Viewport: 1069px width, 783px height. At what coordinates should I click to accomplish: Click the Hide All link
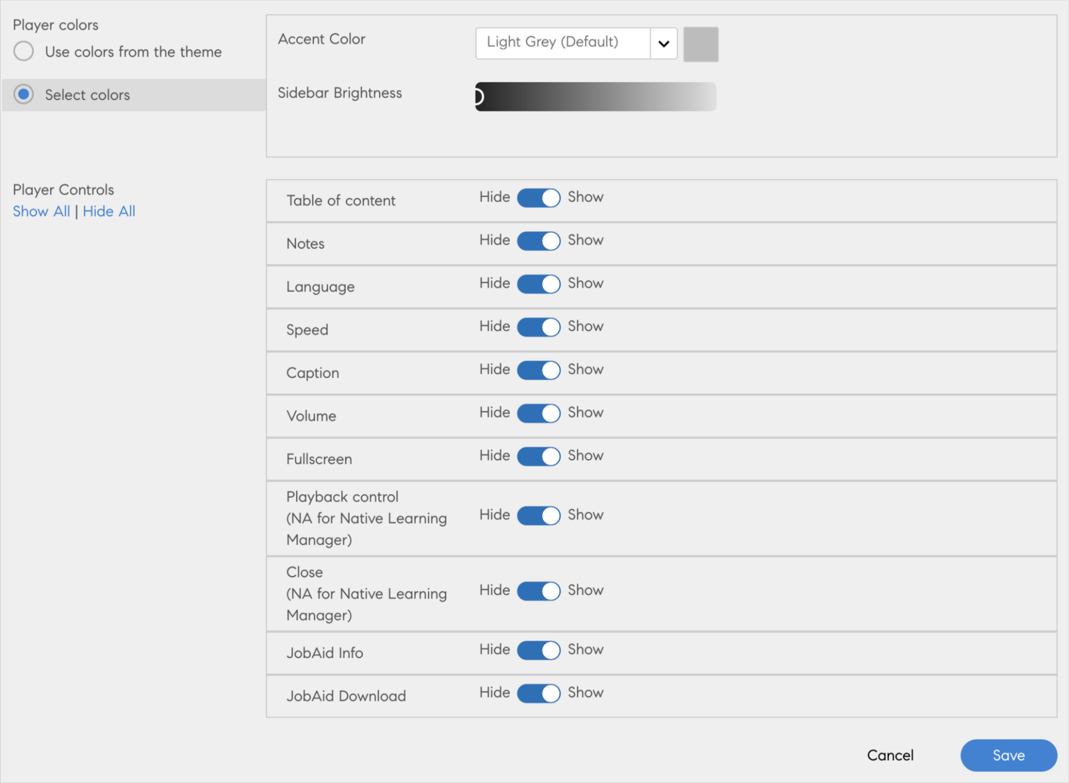109,211
